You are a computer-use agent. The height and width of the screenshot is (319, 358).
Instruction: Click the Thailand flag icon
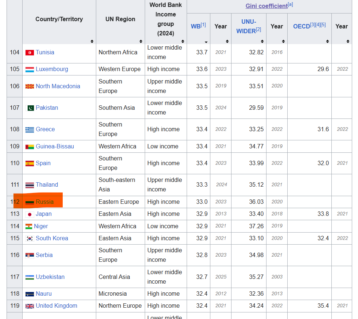[30, 185]
